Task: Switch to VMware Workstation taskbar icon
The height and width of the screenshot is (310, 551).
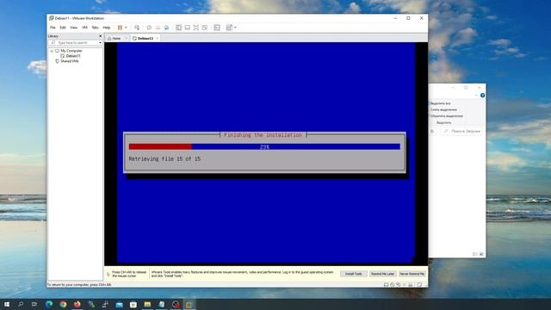Action: tap(189, 304)
